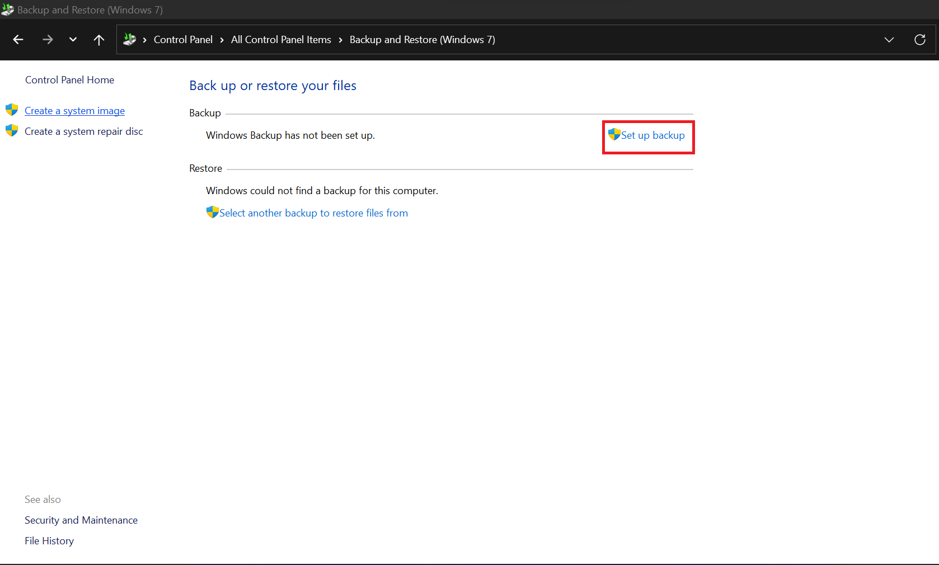The height and width of the screenshot is (565, 939).
Task: Open the recent locations dropdown arrow
Action: click(x=73, y=40)
